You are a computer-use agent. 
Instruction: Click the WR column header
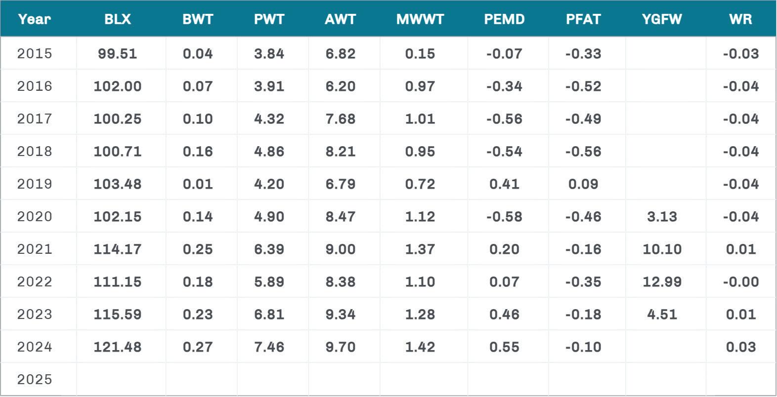(740, 19)
